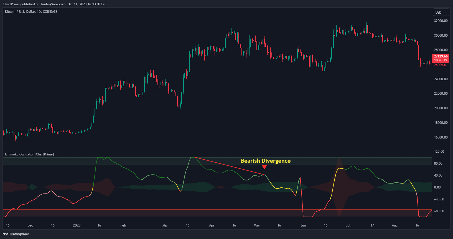Screen dimensions: 453x239
Task: Click the red bearish divergence triangle marker
Action: click(x=264, y=167)
